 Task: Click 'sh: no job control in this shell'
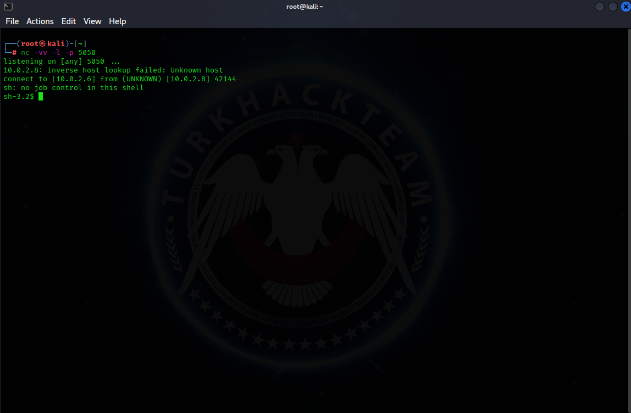pos(73,88)
